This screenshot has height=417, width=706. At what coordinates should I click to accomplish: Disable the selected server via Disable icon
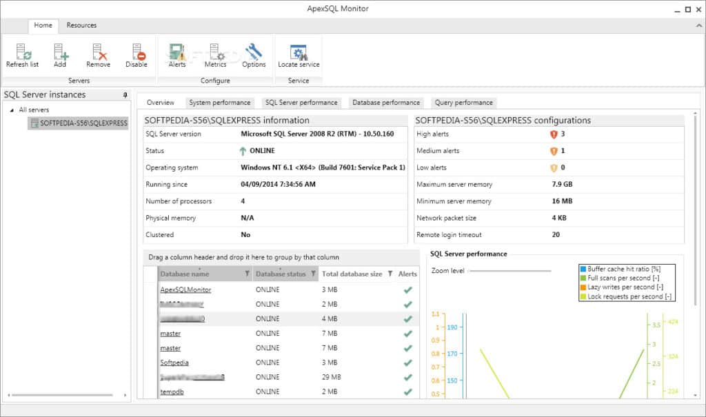coord(137,52)
